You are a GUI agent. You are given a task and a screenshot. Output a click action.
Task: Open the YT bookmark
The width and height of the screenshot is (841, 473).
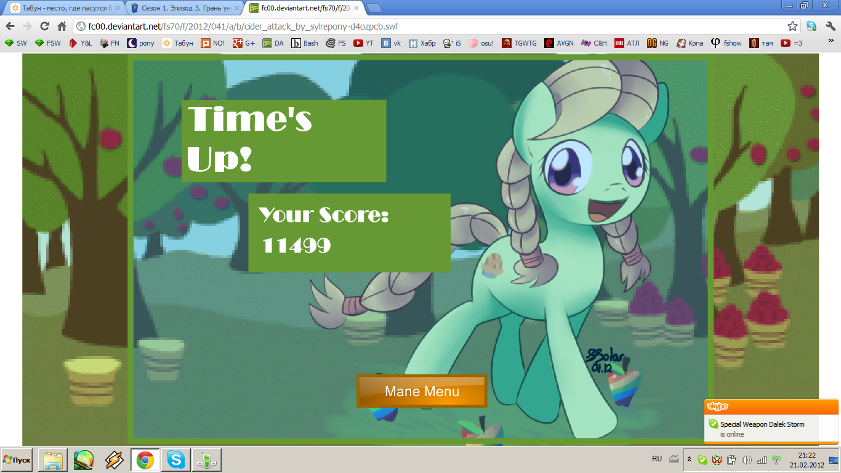coord(364,43)
